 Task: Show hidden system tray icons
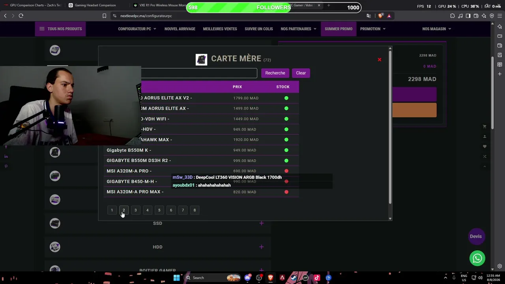pos(445,278)
